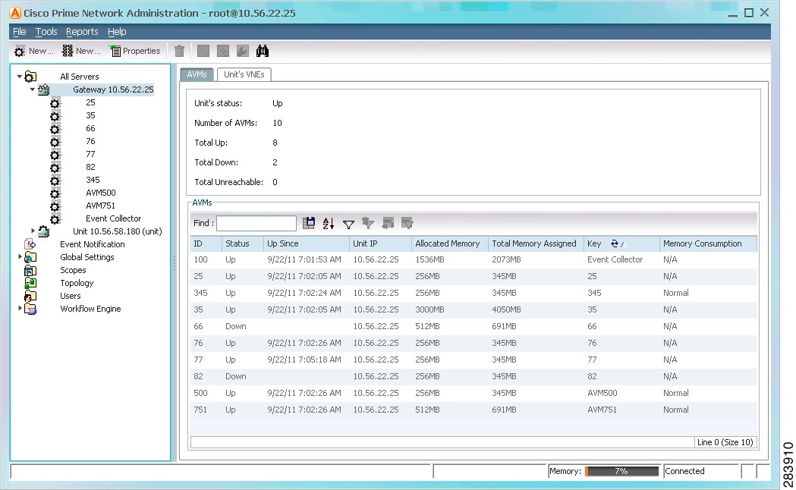Click the New Unit toolbar icon
796x490 pixels.
80,51
